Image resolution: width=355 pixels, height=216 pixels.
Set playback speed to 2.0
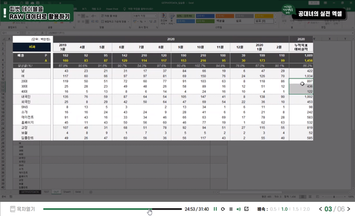click(306, 209)
